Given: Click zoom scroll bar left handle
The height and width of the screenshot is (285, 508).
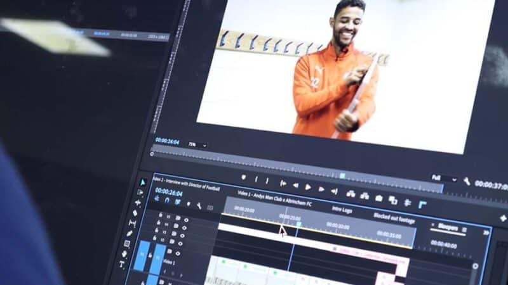Looking at the screenshot, I should click(152, 154).
